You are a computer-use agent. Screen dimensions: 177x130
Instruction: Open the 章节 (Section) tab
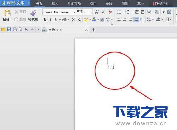pyautogui.click(x=141, y=3)
